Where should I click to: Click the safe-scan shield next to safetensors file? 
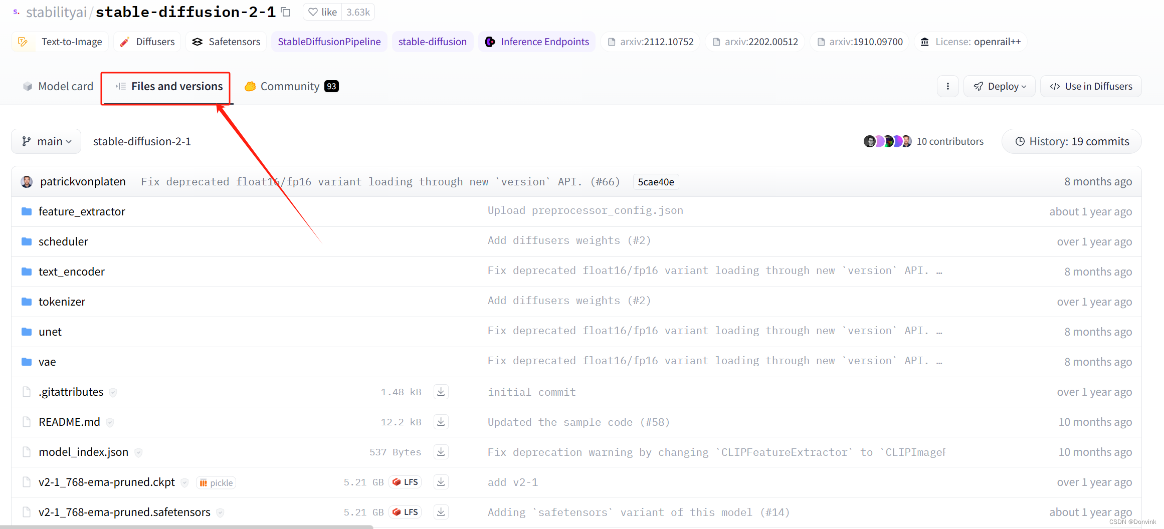220,513
